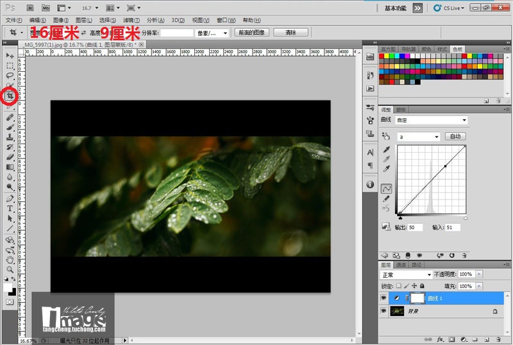Select the Move tool in the toolbox

pyautogui.click(x=10, y=56)
